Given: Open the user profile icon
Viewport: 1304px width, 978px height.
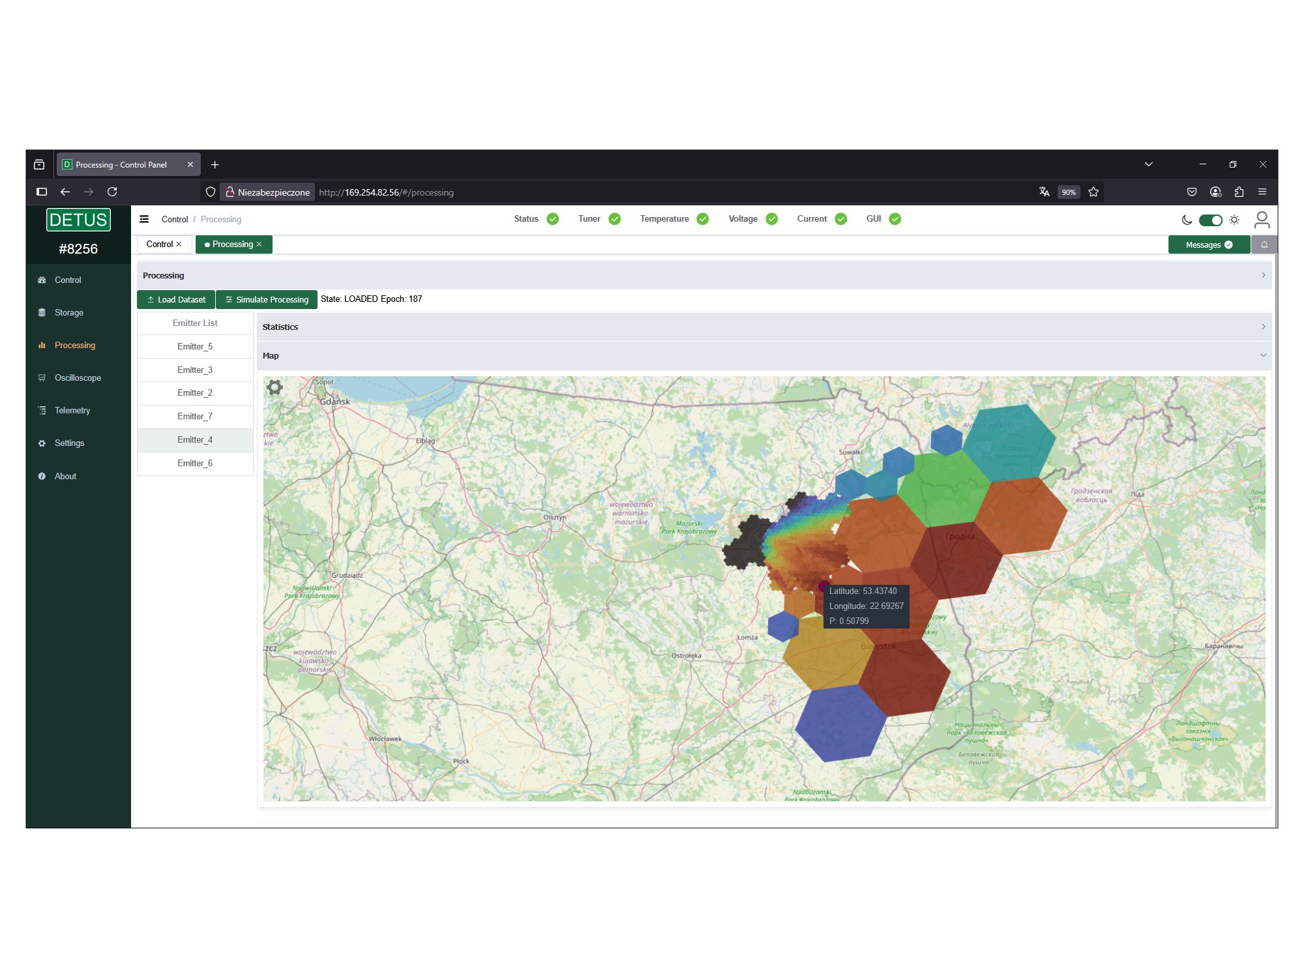Looking at the screenshot, I should click(1262, 220).
